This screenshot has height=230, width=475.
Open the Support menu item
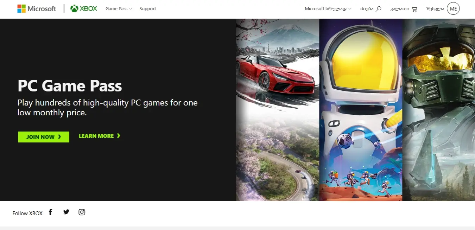(147, 8)
